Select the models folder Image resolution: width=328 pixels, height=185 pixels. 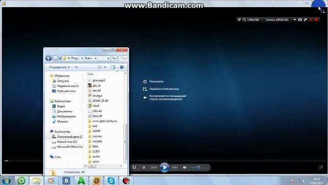95,141
